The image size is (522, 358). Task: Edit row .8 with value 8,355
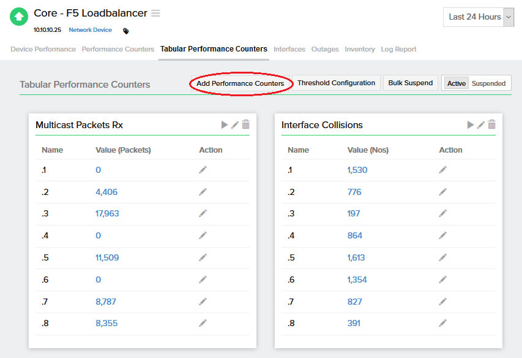pyautogui.click(x=203, y=323)
